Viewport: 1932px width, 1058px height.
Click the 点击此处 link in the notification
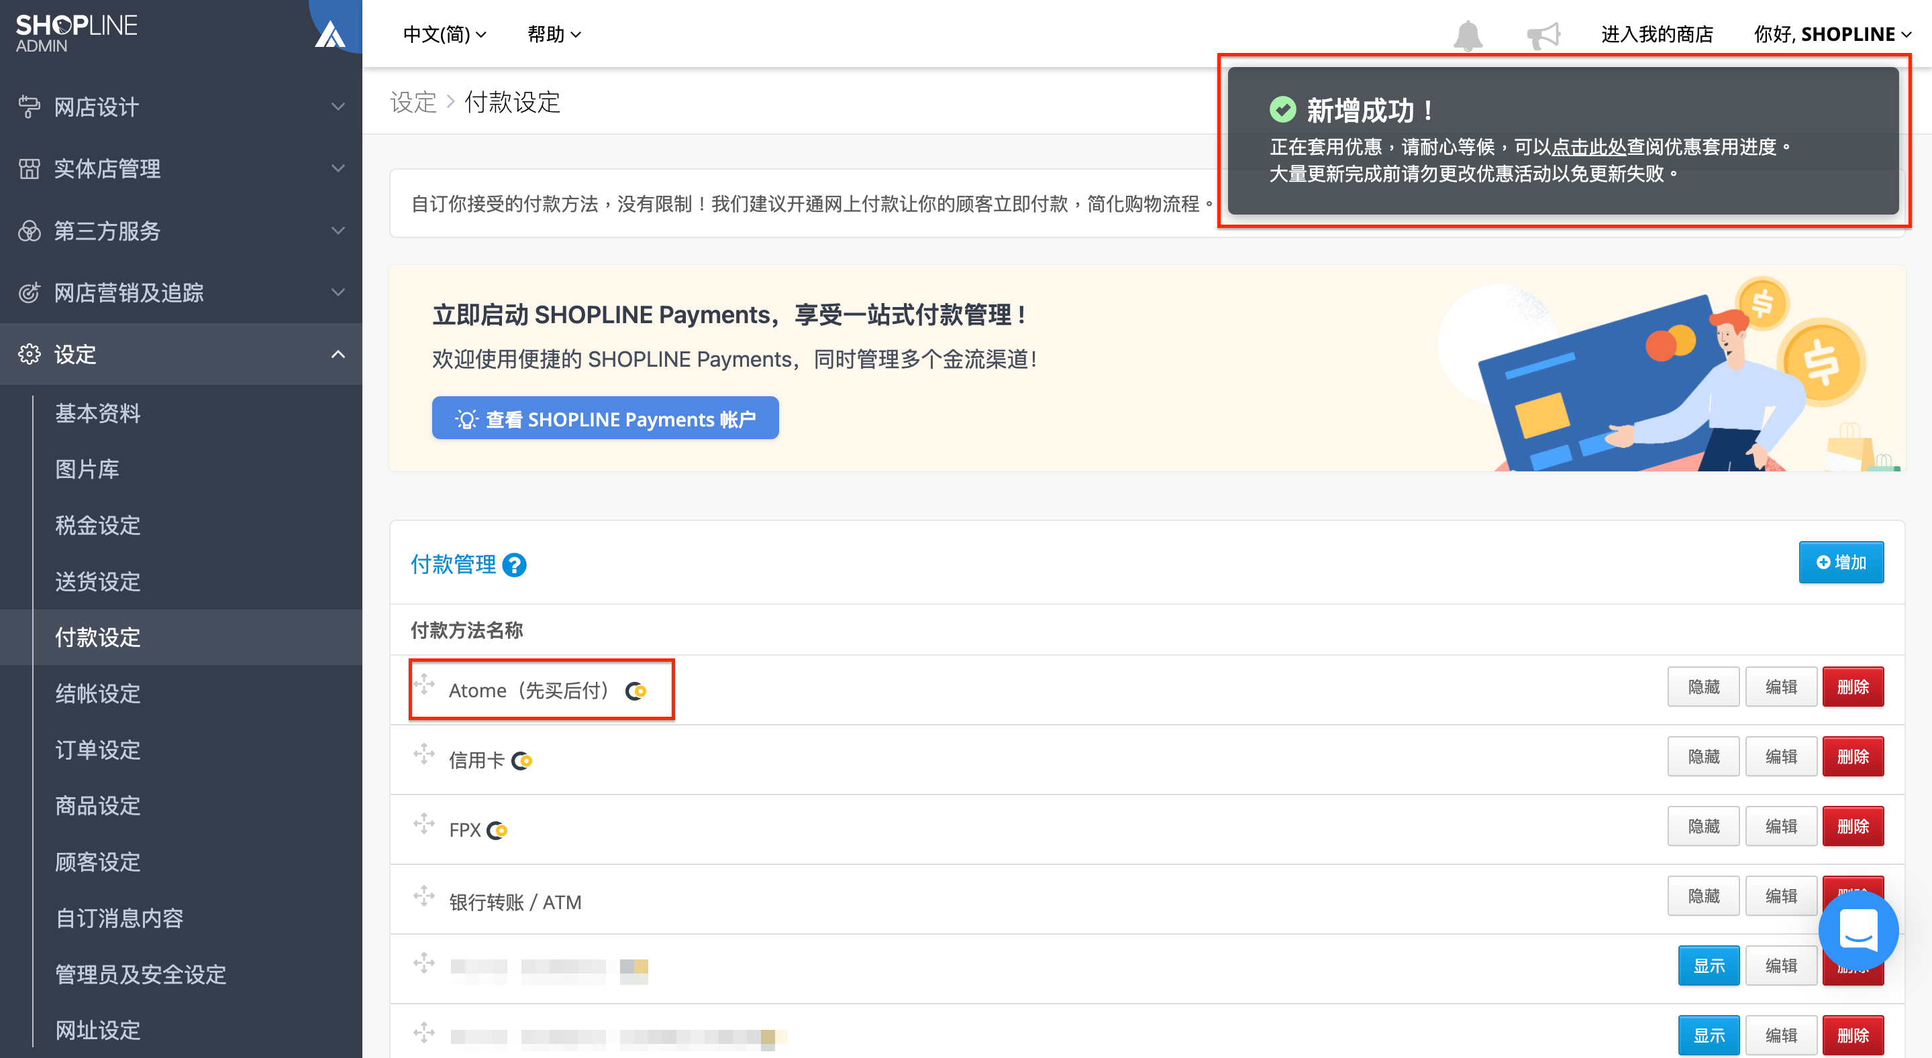1588,147
